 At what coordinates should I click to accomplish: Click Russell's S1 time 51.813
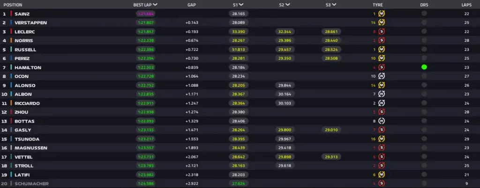[239, 50]
